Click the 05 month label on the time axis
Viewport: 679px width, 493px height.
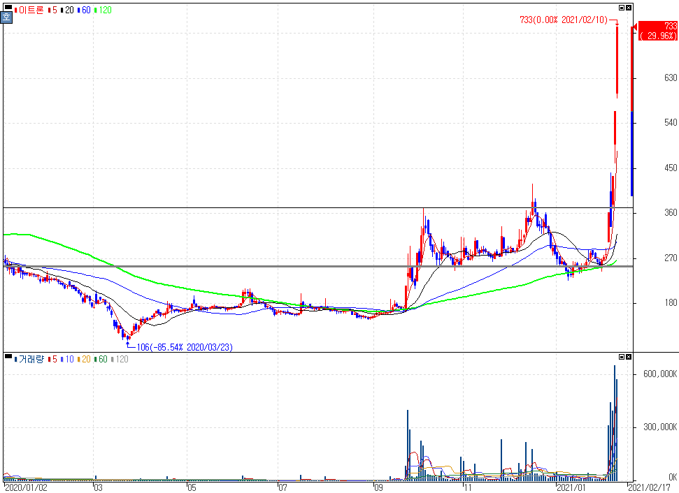[192, 488]
